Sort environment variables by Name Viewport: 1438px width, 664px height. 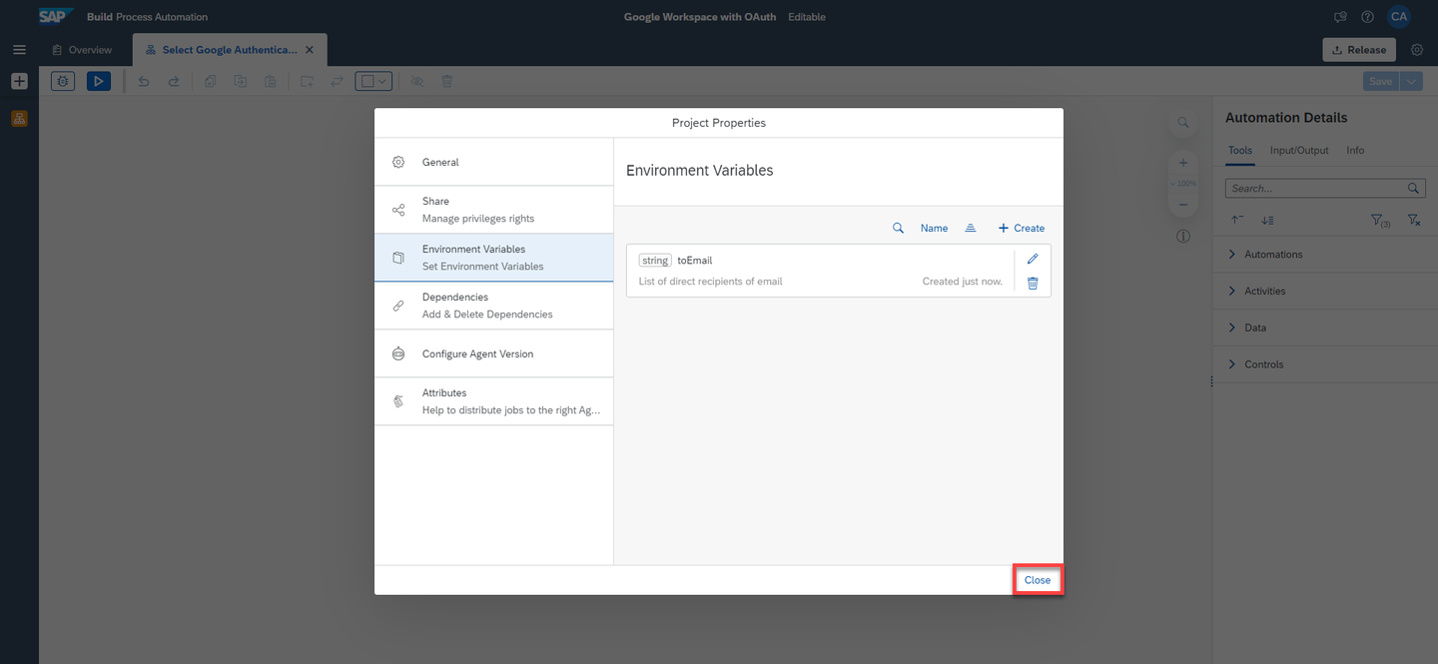(x=934, y=228)
